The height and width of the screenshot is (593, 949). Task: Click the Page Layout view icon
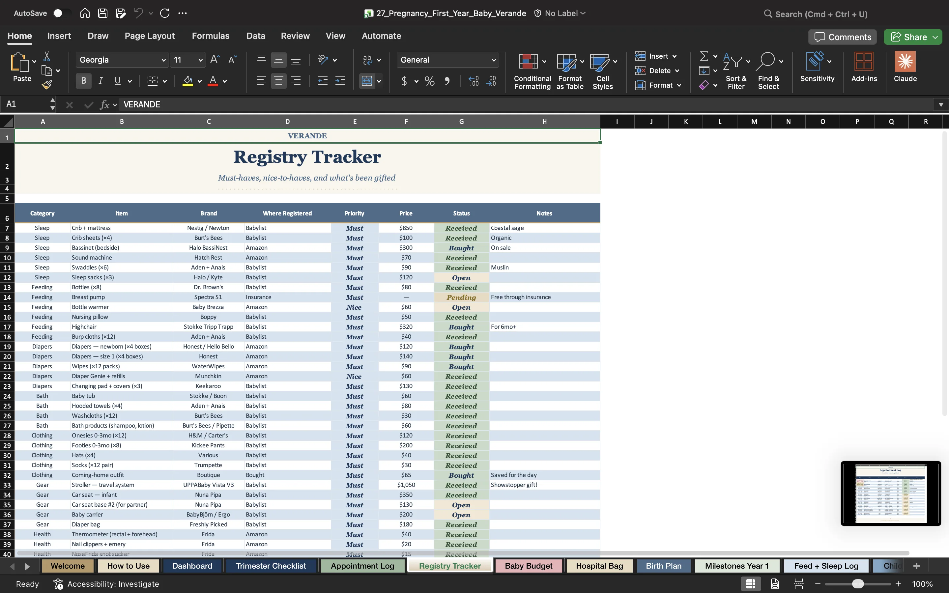click(x=775, y=583)
